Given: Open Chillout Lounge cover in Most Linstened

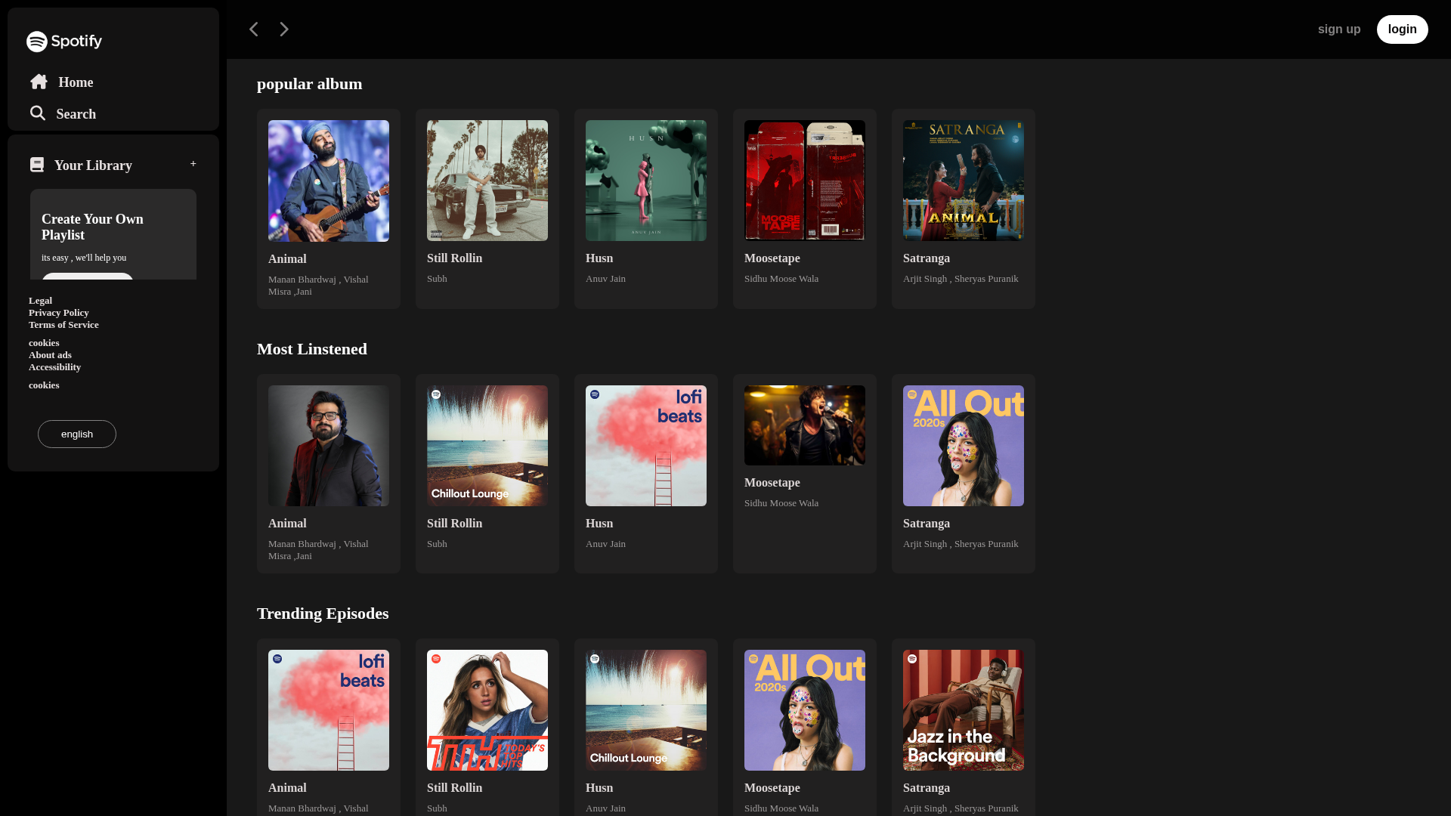Looking at the screenshot, I should 487,446.
